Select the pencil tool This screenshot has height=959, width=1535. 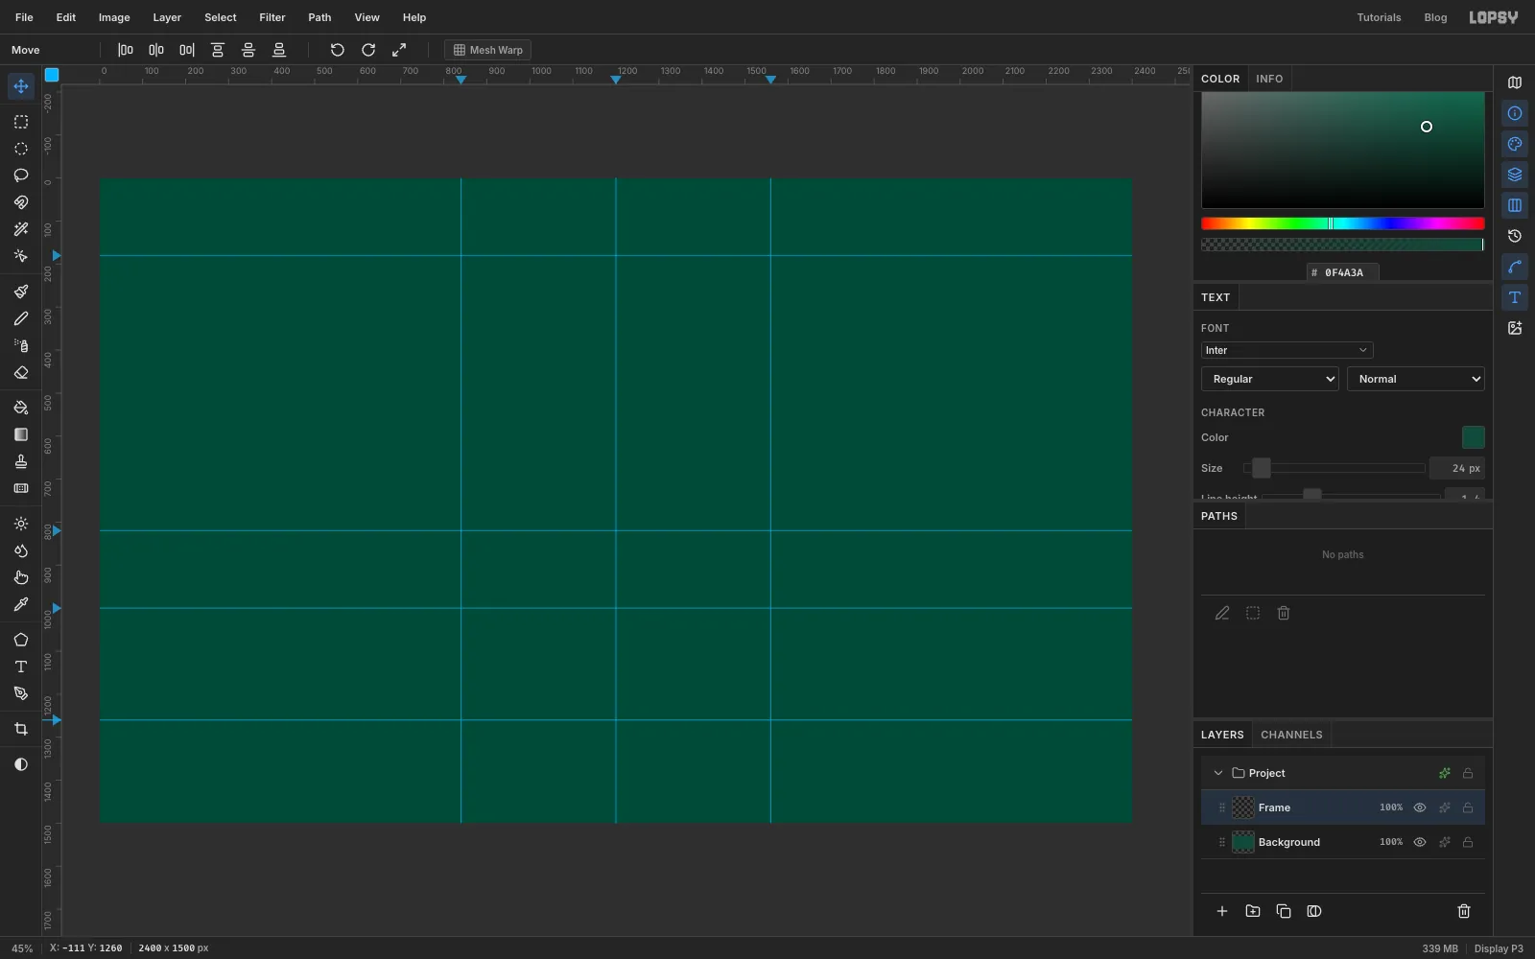[x=21, y=318]
